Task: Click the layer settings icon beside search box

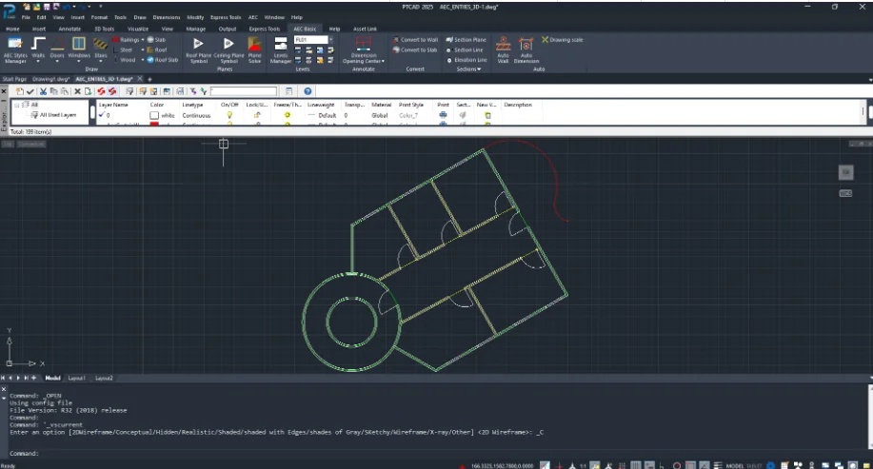Action: pyautogui.click(x=288, y=91)
